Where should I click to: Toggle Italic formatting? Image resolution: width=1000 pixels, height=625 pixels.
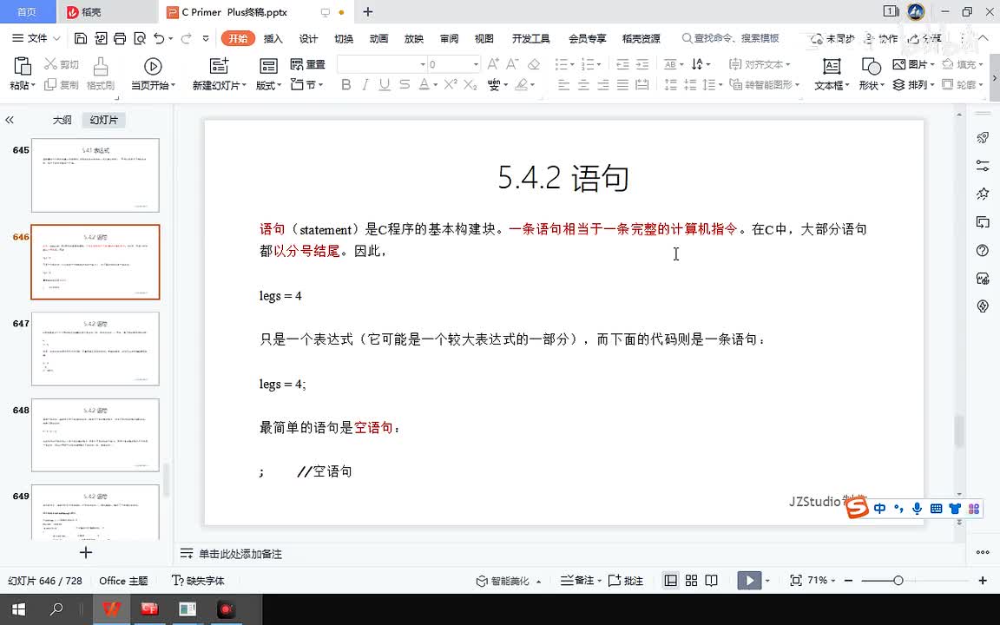(365, 84)
